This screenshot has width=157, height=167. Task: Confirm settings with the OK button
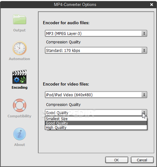coord(117,160)
